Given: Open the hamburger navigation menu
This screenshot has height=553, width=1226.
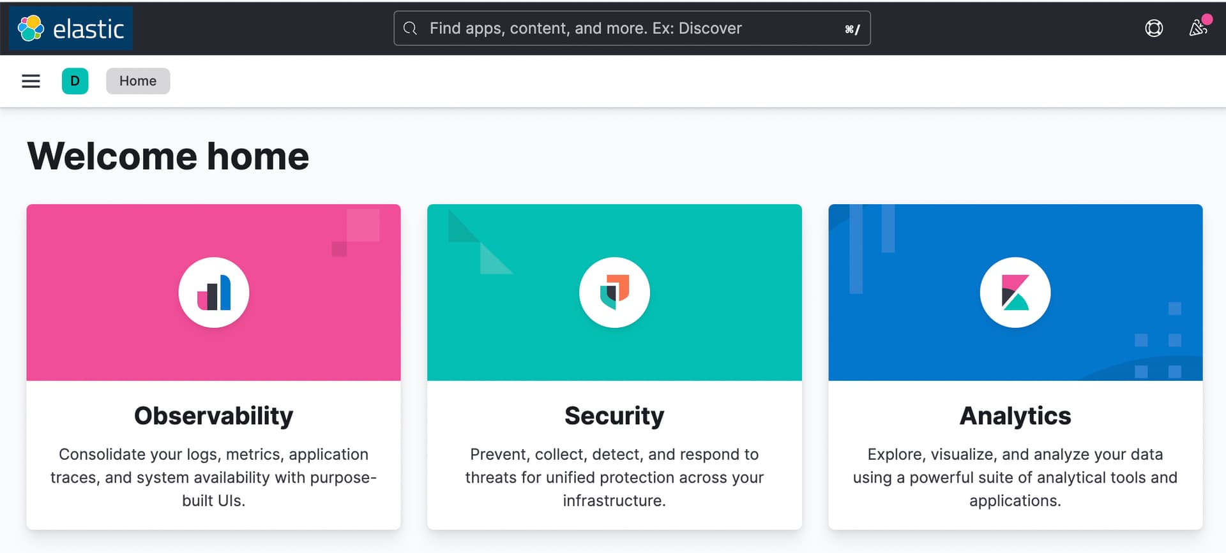Looking at the screenshot, I should 31,81.
